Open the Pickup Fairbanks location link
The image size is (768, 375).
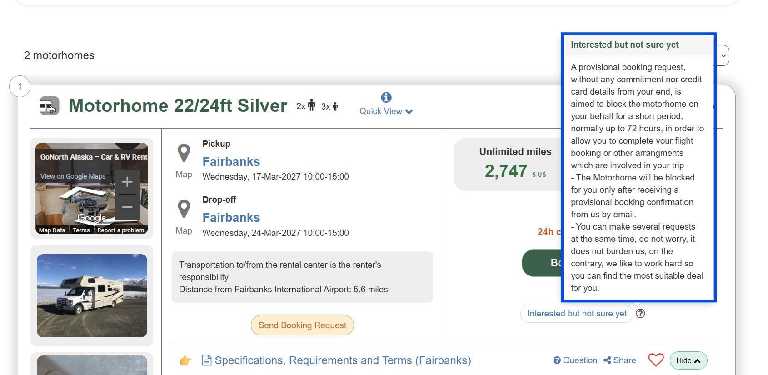tap(231, 162)
